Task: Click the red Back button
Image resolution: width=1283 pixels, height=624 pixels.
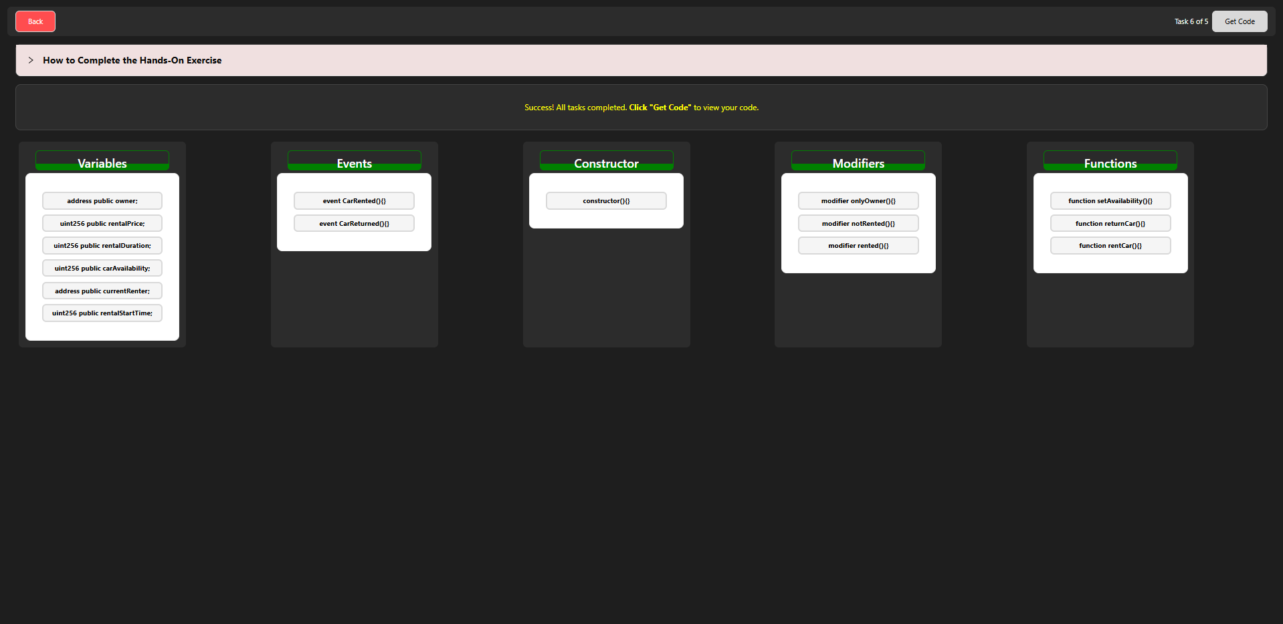Action: click(x=35, y=21)
